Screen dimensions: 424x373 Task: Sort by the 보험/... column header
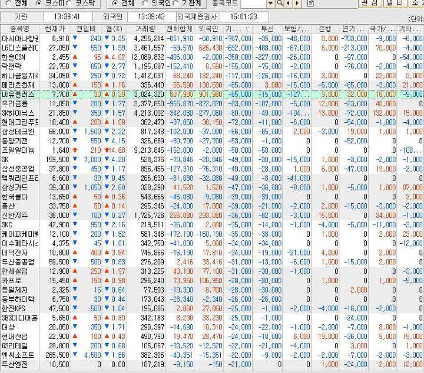point(297,29)
